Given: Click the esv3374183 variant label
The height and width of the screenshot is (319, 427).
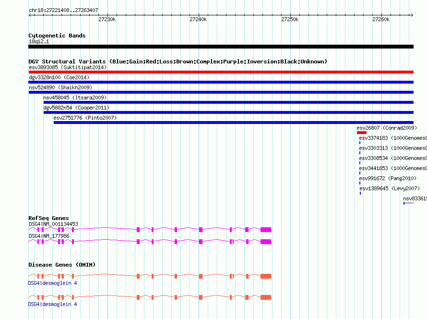Looking at the screenshot, I should pyautogui.click(x=393, y=138).
